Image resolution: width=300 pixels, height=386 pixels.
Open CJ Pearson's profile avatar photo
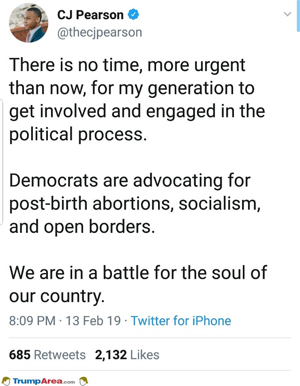[x=29, y=23]
